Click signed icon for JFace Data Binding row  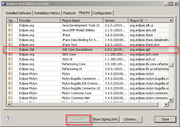pyautogui.click(x=10, y=40)
